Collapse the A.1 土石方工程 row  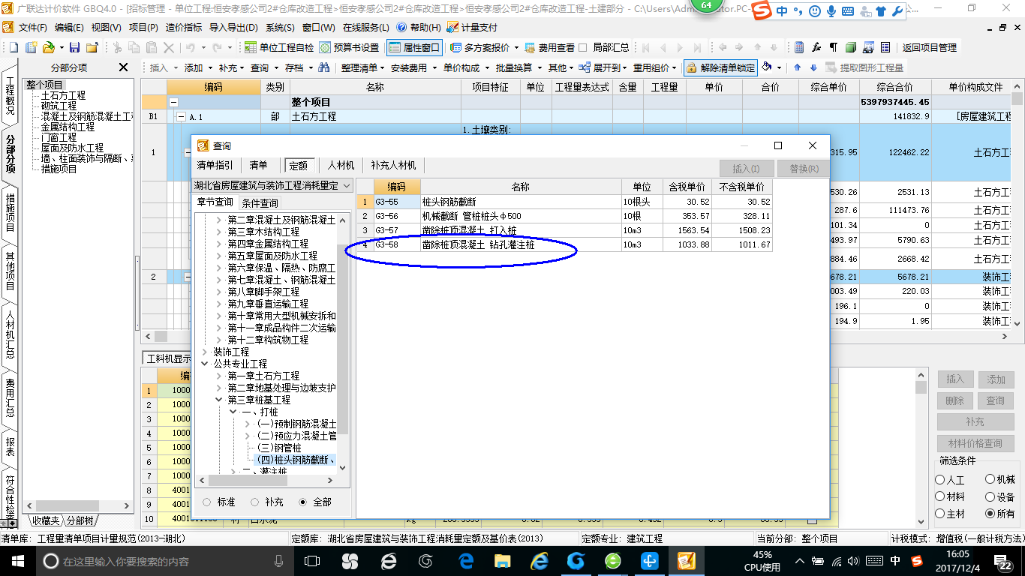pos(180,117)
